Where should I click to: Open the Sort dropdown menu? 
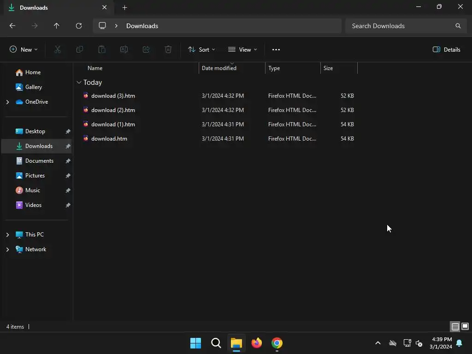point(201,50)
